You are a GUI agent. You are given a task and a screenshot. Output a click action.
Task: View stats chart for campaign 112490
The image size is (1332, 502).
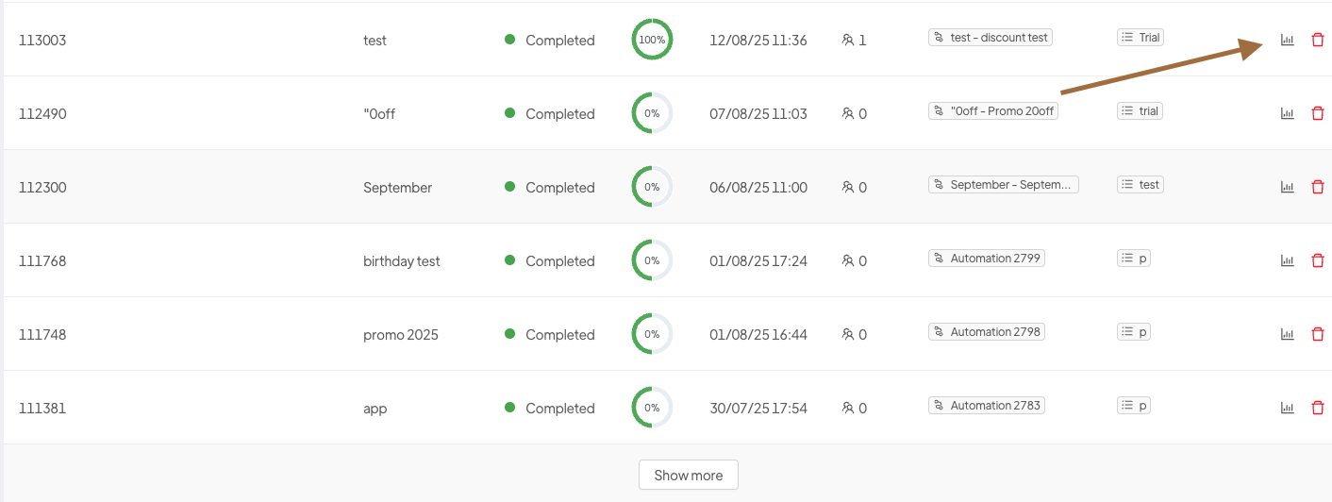click(1287, 113)
